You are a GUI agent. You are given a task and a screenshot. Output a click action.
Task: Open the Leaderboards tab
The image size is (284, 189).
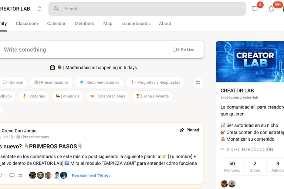tap(135, 24)
